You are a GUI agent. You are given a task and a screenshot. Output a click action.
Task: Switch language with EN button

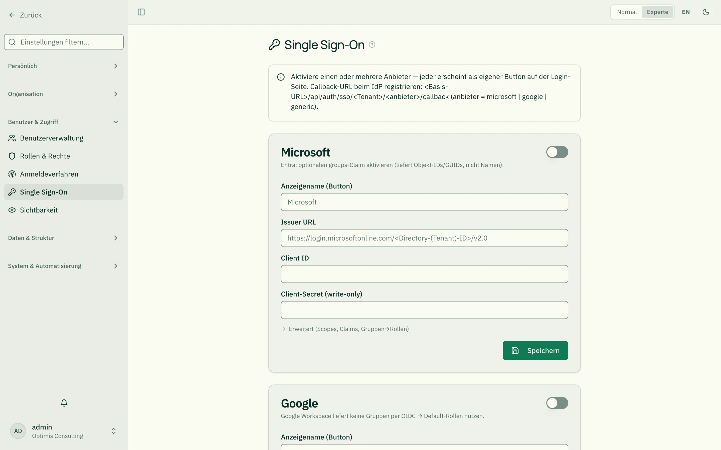click(x=685, y=12)
